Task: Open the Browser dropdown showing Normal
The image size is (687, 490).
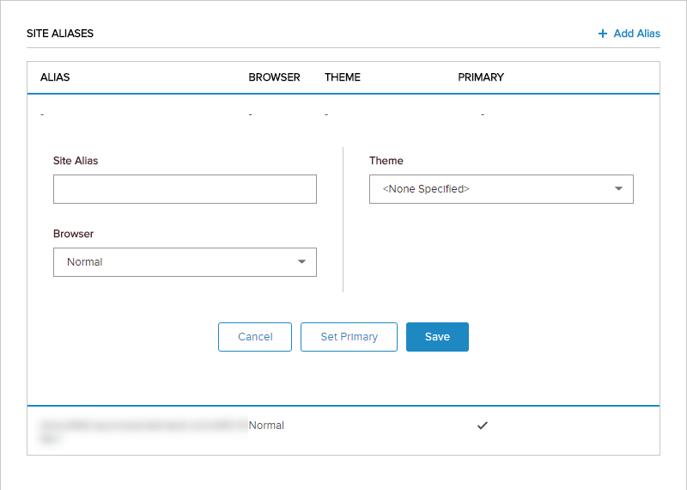Action: pyautogui.click(x=185, y=262)
